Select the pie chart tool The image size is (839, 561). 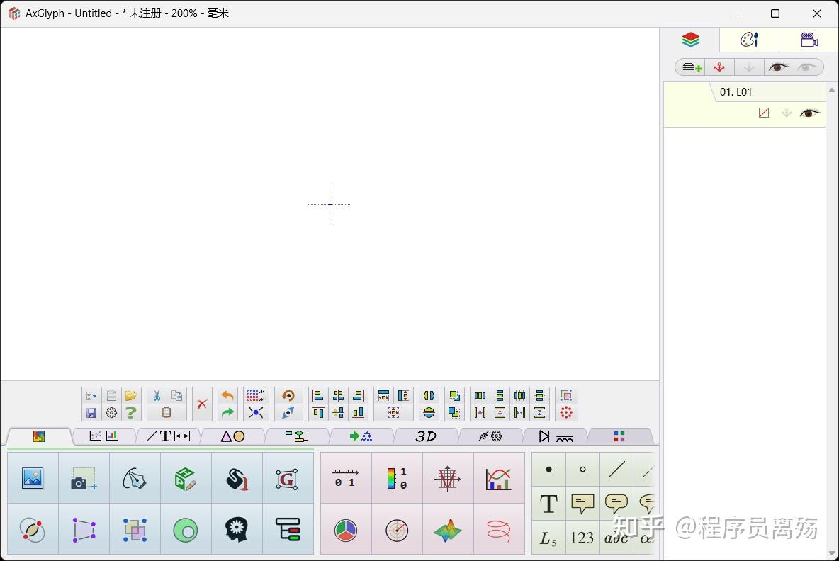tap(346, 530)
